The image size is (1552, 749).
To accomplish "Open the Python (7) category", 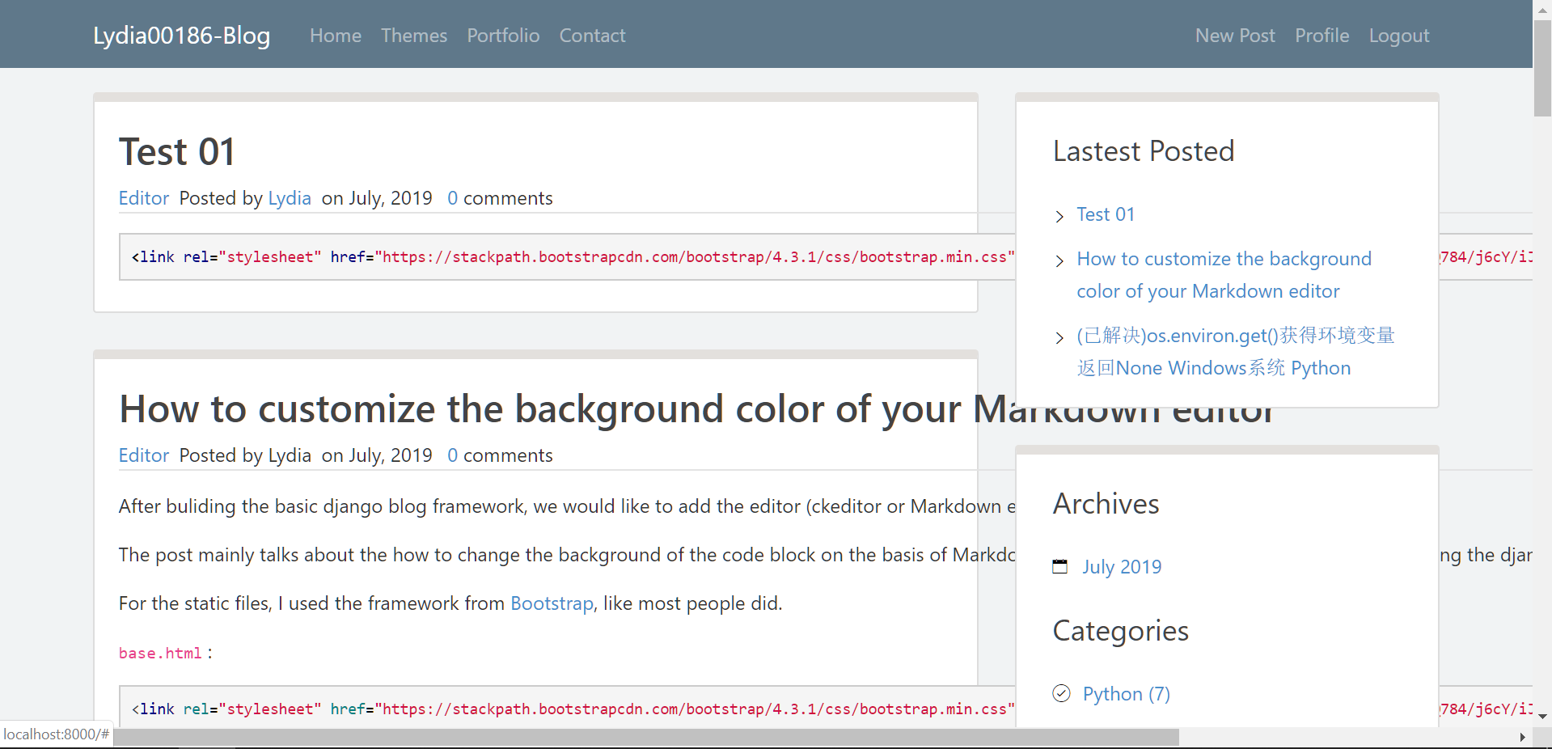I will click(x=1126, y=694).
